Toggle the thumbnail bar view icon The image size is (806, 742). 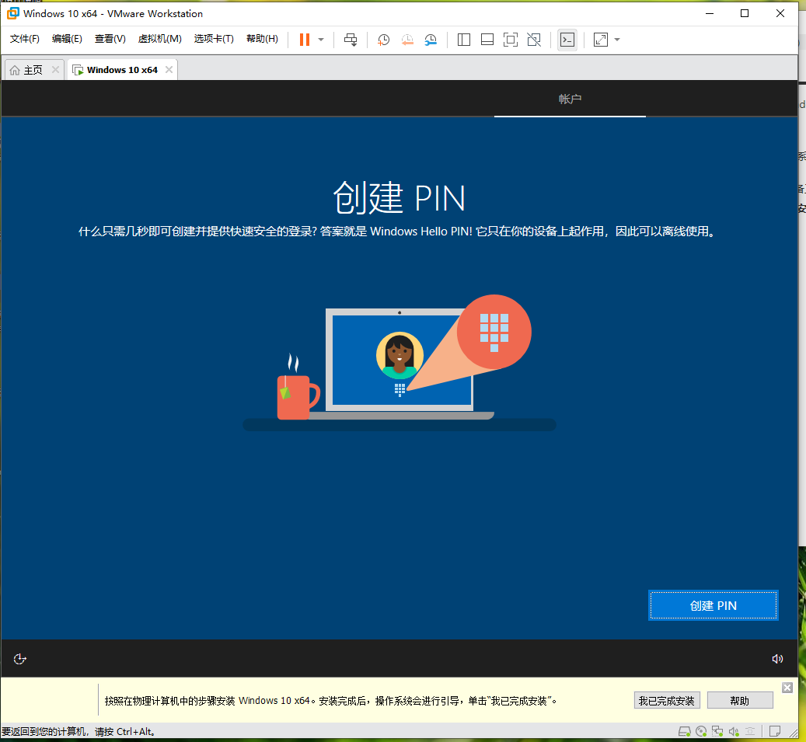tap(487, 40)
